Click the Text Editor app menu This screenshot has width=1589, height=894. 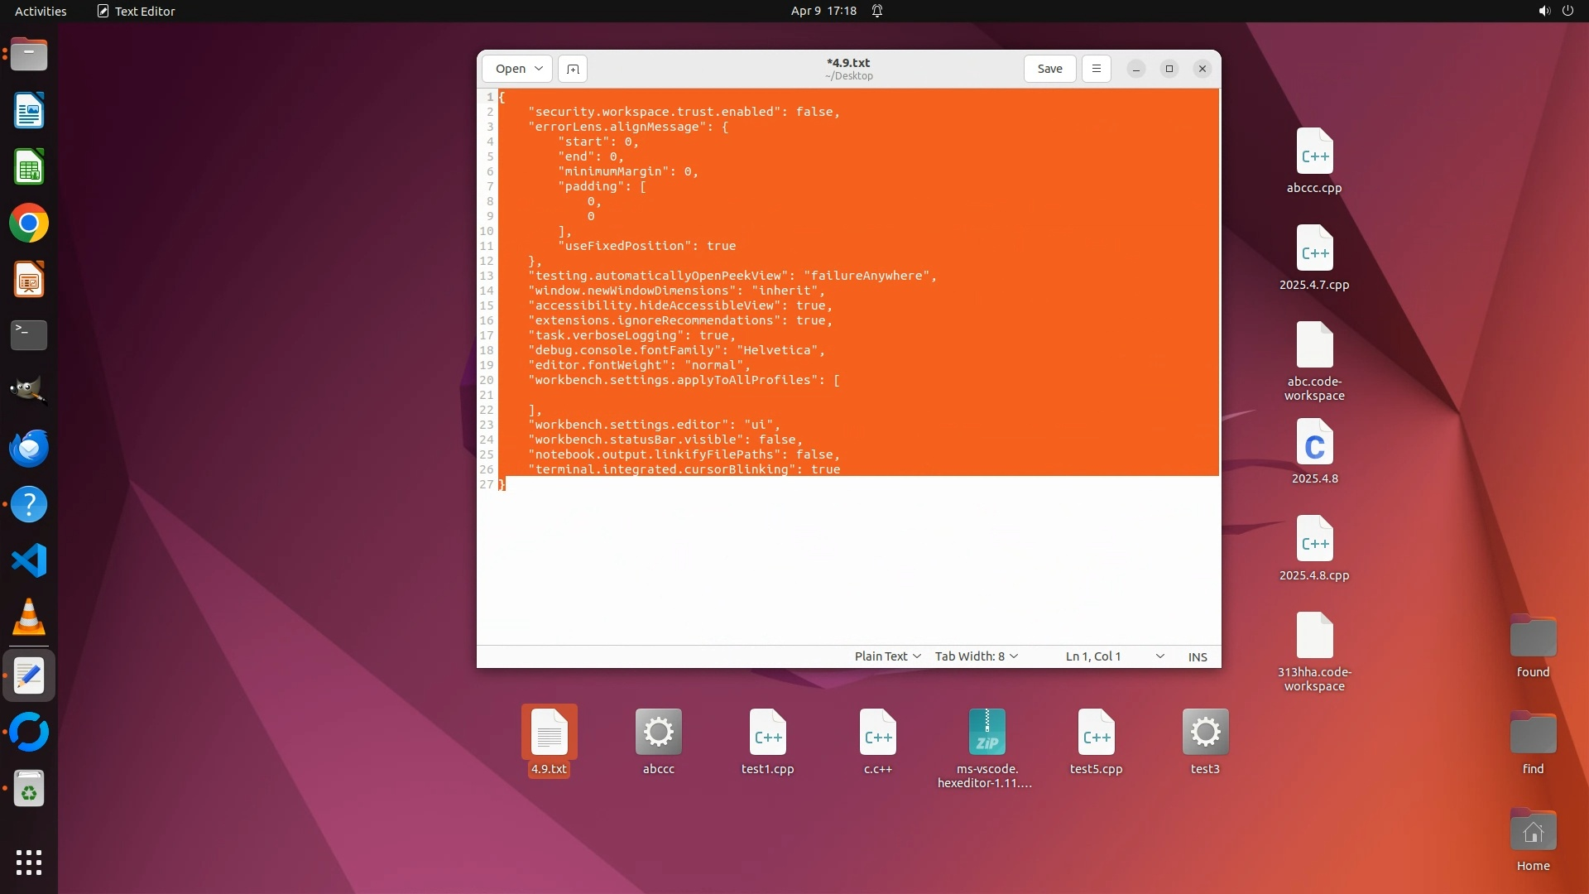[x=137, y=11]
